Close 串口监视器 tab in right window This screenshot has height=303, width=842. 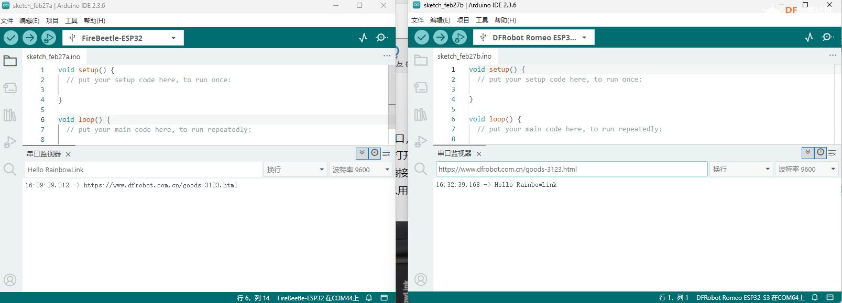coord(479,154)
